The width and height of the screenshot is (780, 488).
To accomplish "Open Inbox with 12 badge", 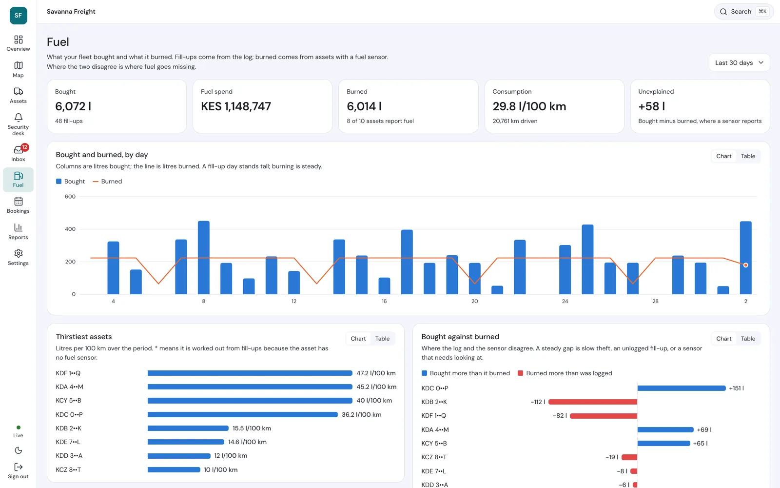I will tap(18, 153).
